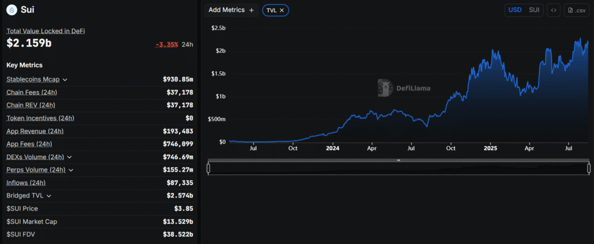The width and height of the screenshot is (594, 244).
Task: Expand the Stablecoins Mcap row
Action: 65,80
